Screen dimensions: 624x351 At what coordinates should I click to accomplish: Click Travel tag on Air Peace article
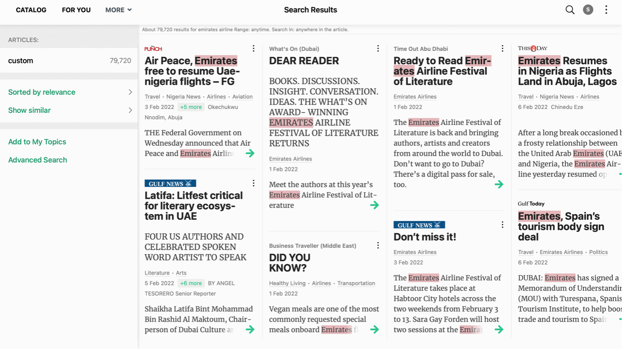(x=152, y=97)
